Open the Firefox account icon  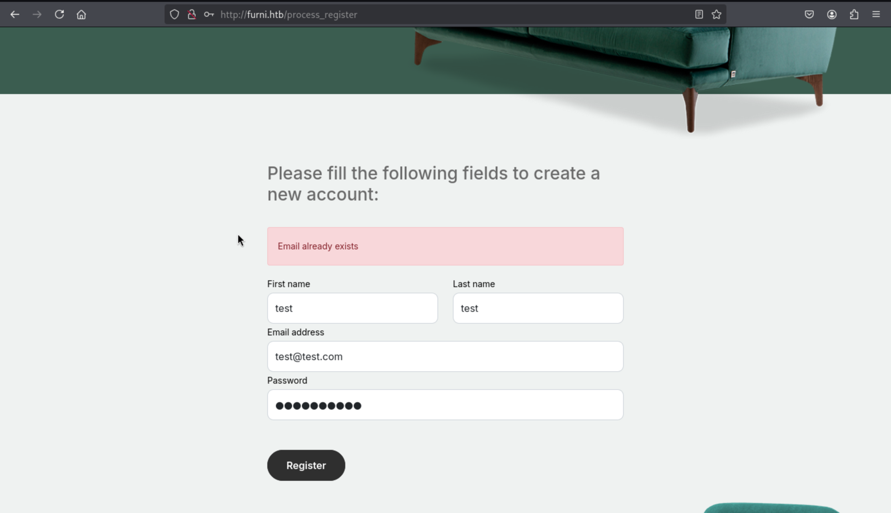pyautogui.click(x=832, y=15)
